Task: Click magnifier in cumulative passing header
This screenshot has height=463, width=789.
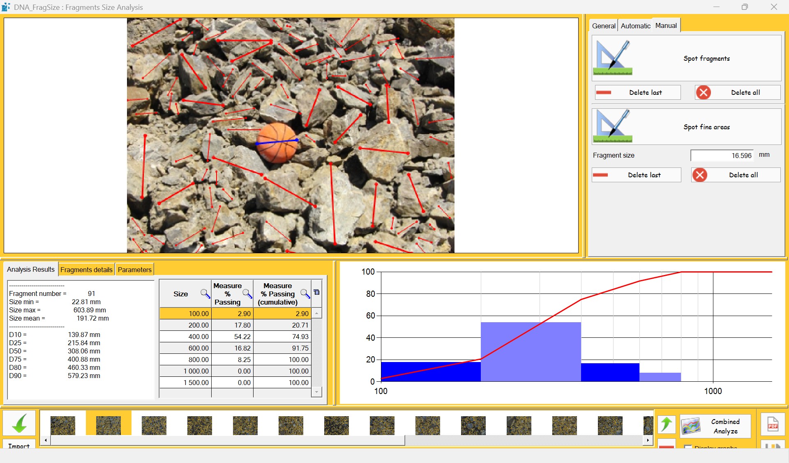Action: pyautogui.click(x=305, y=293)
